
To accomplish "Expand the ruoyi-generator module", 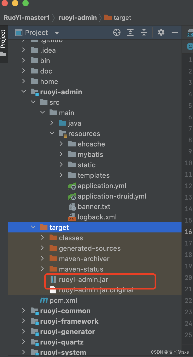I will pyautogui.click(x=24, y=331).
